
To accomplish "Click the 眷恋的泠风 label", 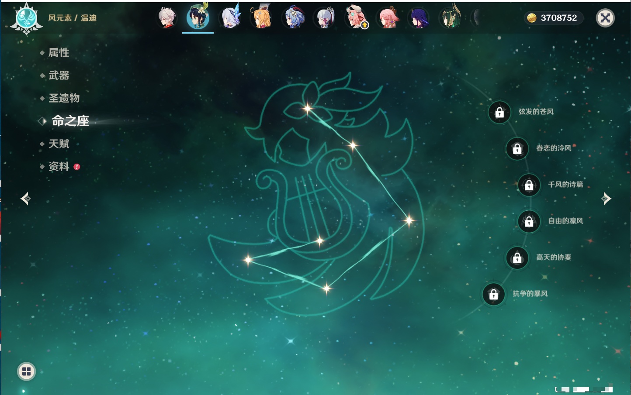I will (x=554, y=148).
